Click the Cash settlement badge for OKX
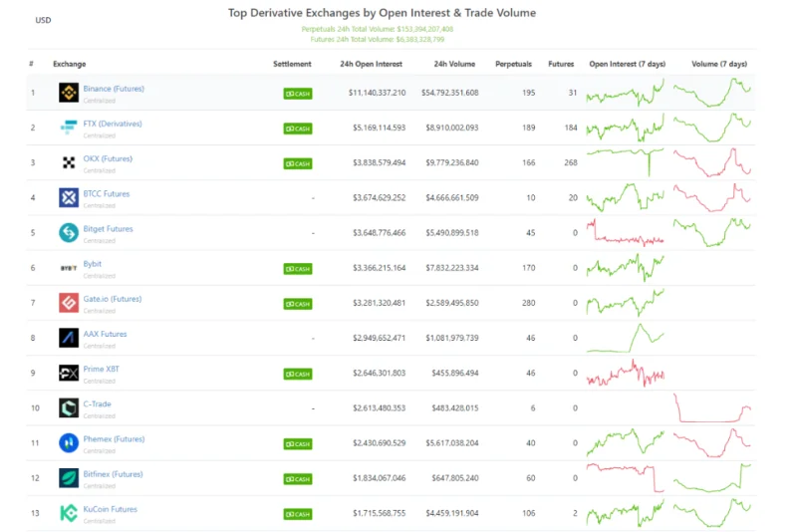 (x=298, y=163)
